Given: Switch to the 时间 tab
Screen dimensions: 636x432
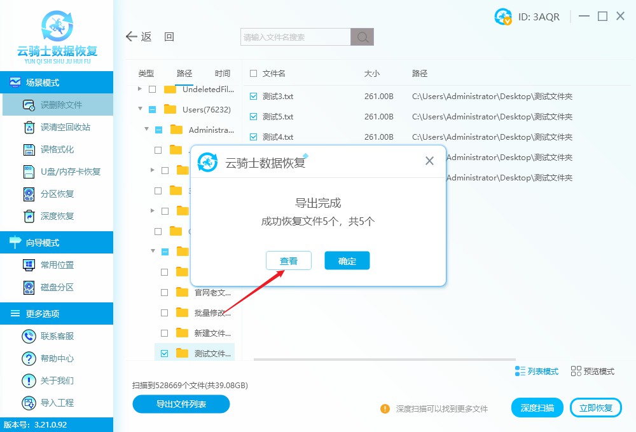Looking at the screenshot, I should [223, 74].
